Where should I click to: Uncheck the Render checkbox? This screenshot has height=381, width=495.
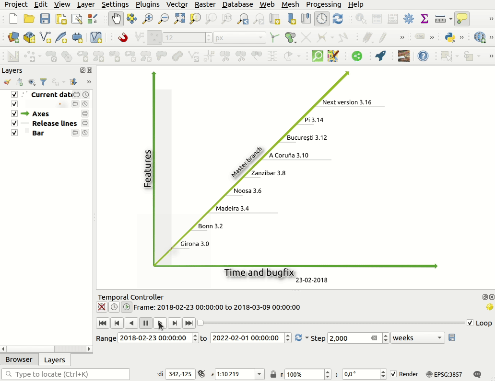pyautogui.click(x=393, y=374)
